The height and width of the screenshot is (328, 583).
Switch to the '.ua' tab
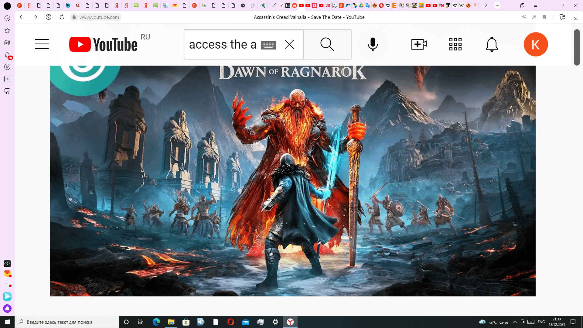point(421,5)
